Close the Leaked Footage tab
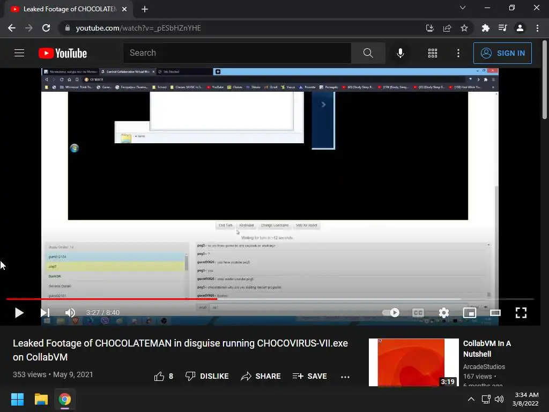This screenshot has height=412, width=549. click(124, 9)
